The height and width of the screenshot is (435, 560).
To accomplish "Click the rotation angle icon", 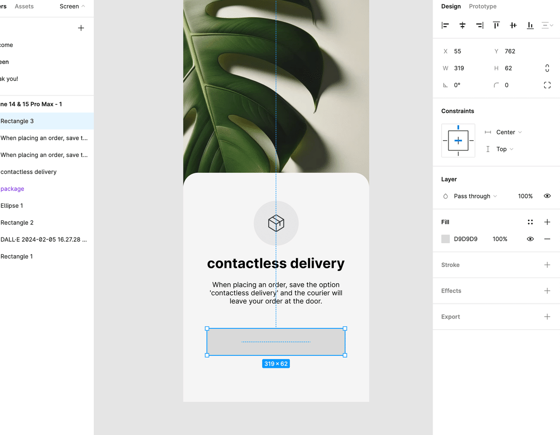I will [445, 85].
